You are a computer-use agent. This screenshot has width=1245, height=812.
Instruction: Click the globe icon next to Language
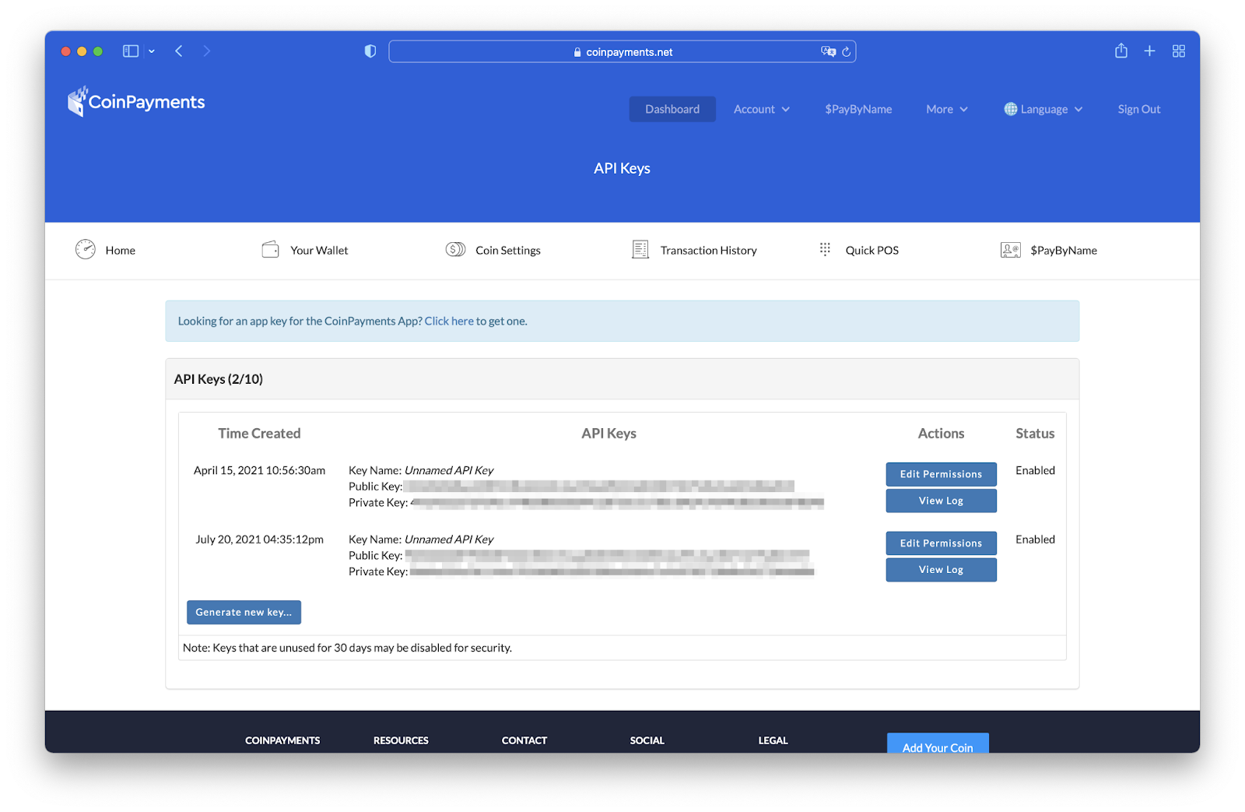[x=1011, y=109]
